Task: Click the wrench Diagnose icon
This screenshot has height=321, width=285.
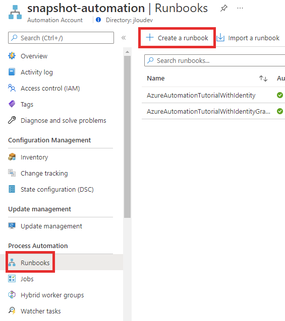Action: (12, 120)
